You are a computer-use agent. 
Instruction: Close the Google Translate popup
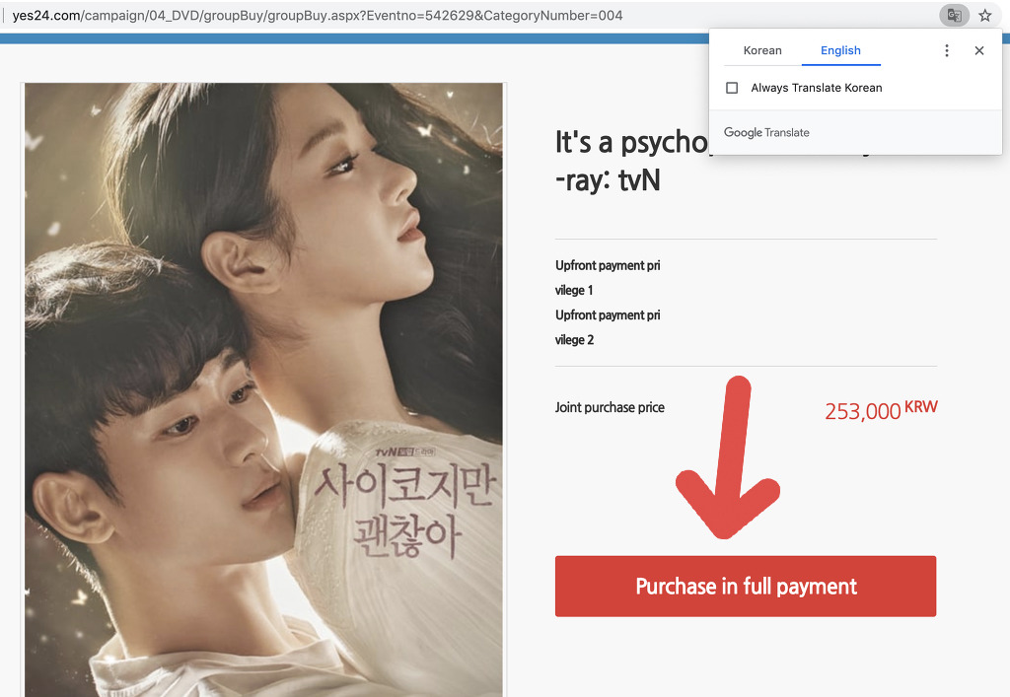[x=979, y=50]
